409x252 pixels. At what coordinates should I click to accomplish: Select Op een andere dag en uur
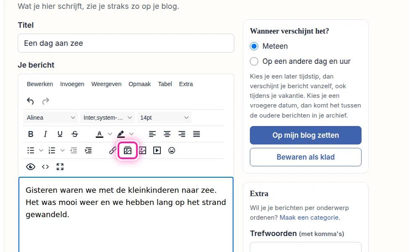click(x=254, y=61)
